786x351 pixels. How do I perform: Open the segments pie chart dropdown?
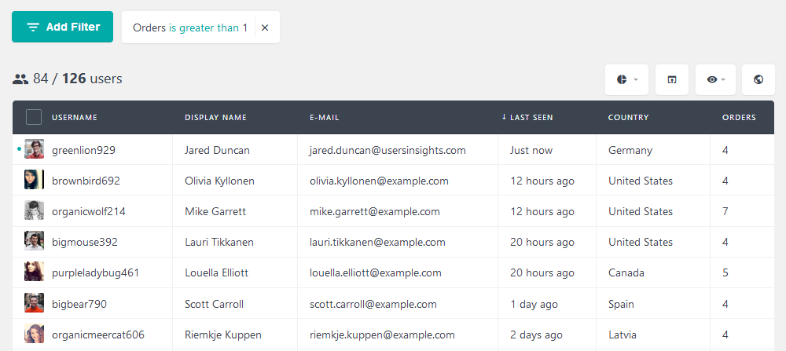pyautogui.click(x=626, y=79)
